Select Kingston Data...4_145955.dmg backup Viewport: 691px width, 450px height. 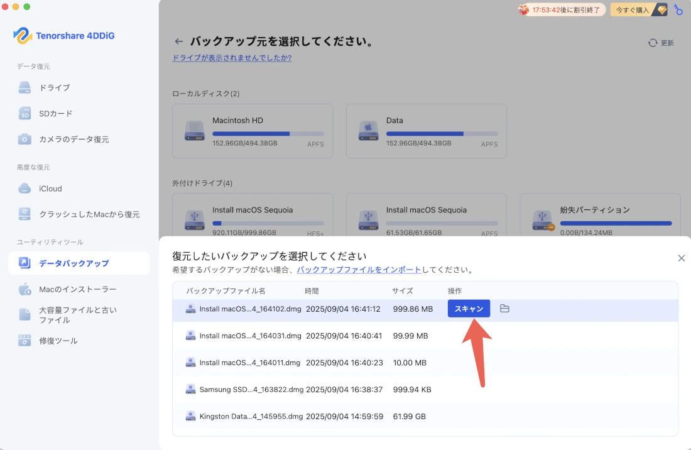pyautogui.click(x=425, y=417)
